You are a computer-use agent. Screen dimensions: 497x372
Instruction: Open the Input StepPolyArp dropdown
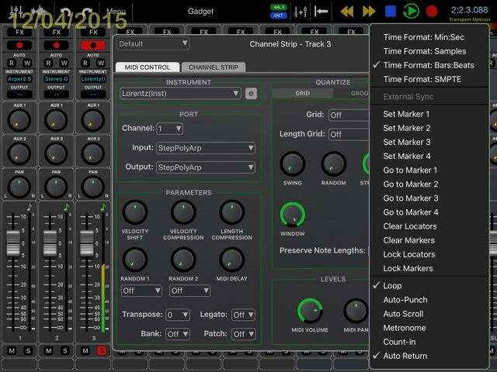click(206, 148)
